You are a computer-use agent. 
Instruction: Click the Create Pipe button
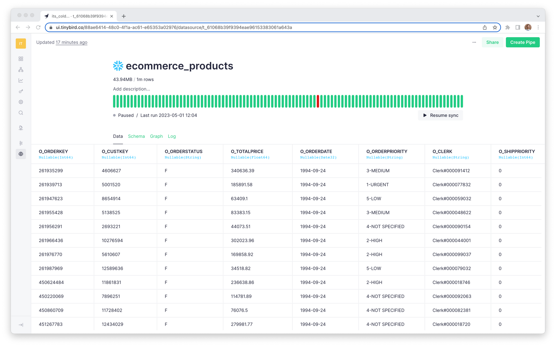pos(522,42)
